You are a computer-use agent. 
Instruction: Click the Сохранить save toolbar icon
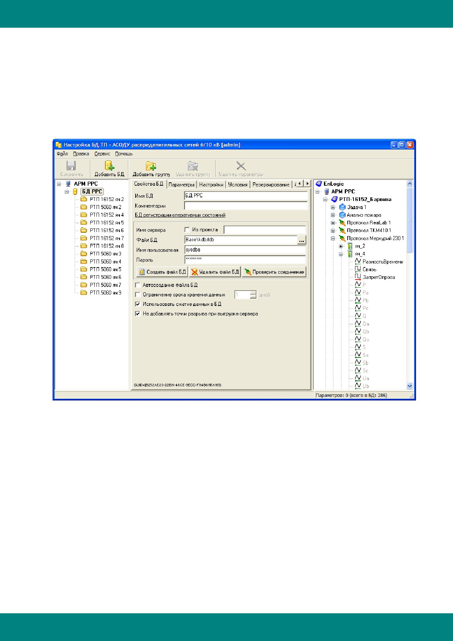[x=72, y=166]
